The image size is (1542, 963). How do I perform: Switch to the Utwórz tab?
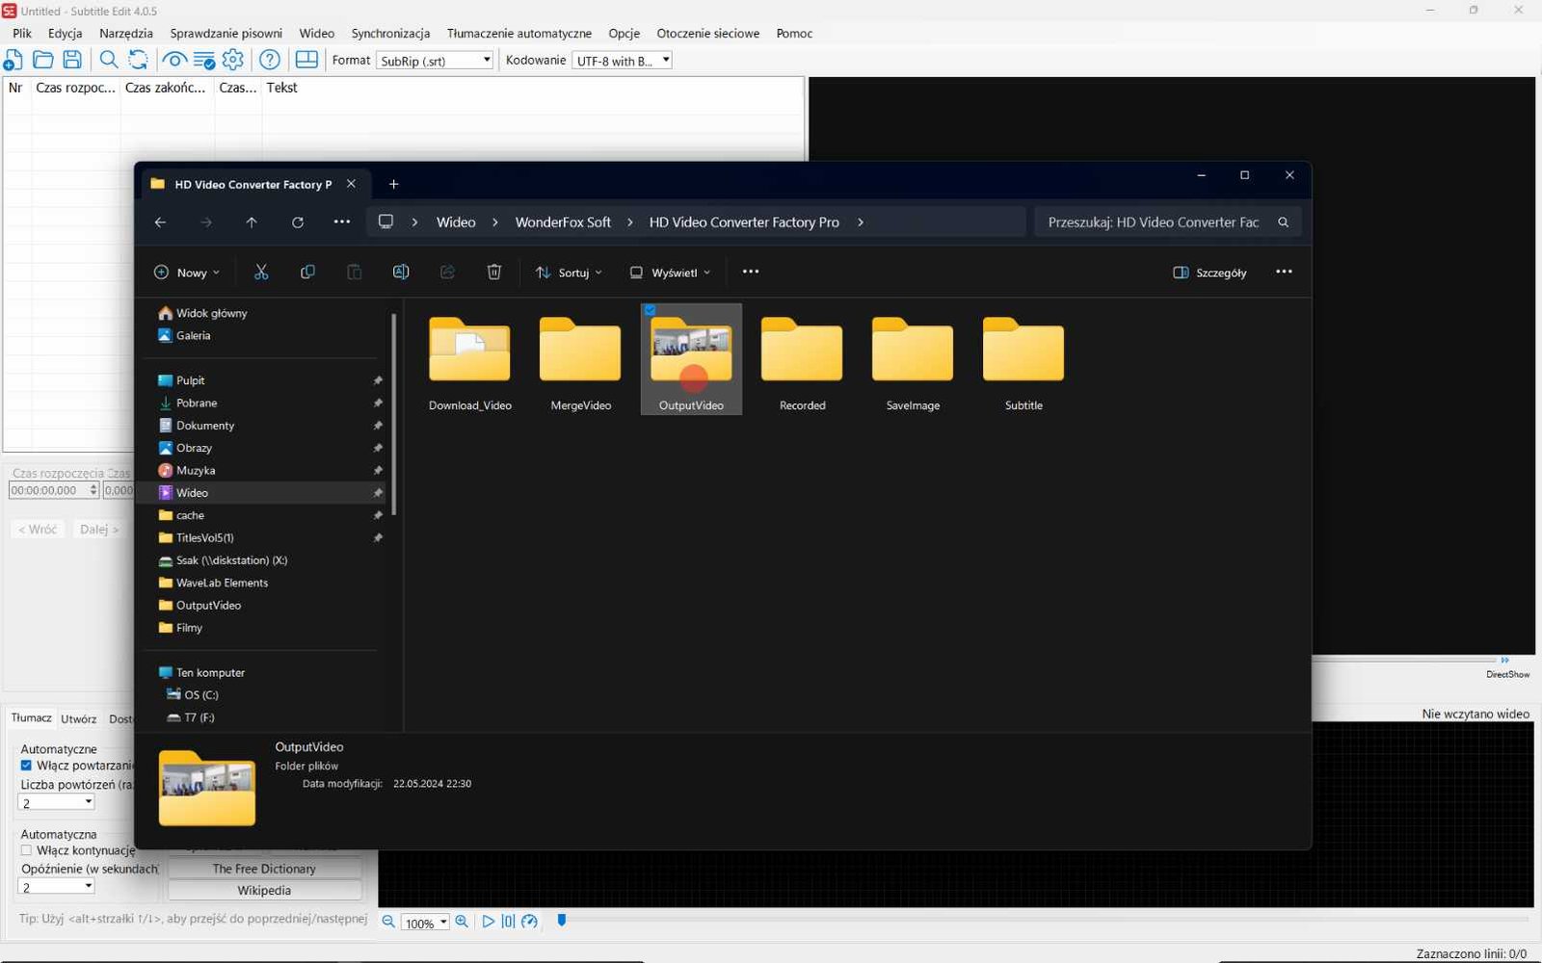pos(79,719)
